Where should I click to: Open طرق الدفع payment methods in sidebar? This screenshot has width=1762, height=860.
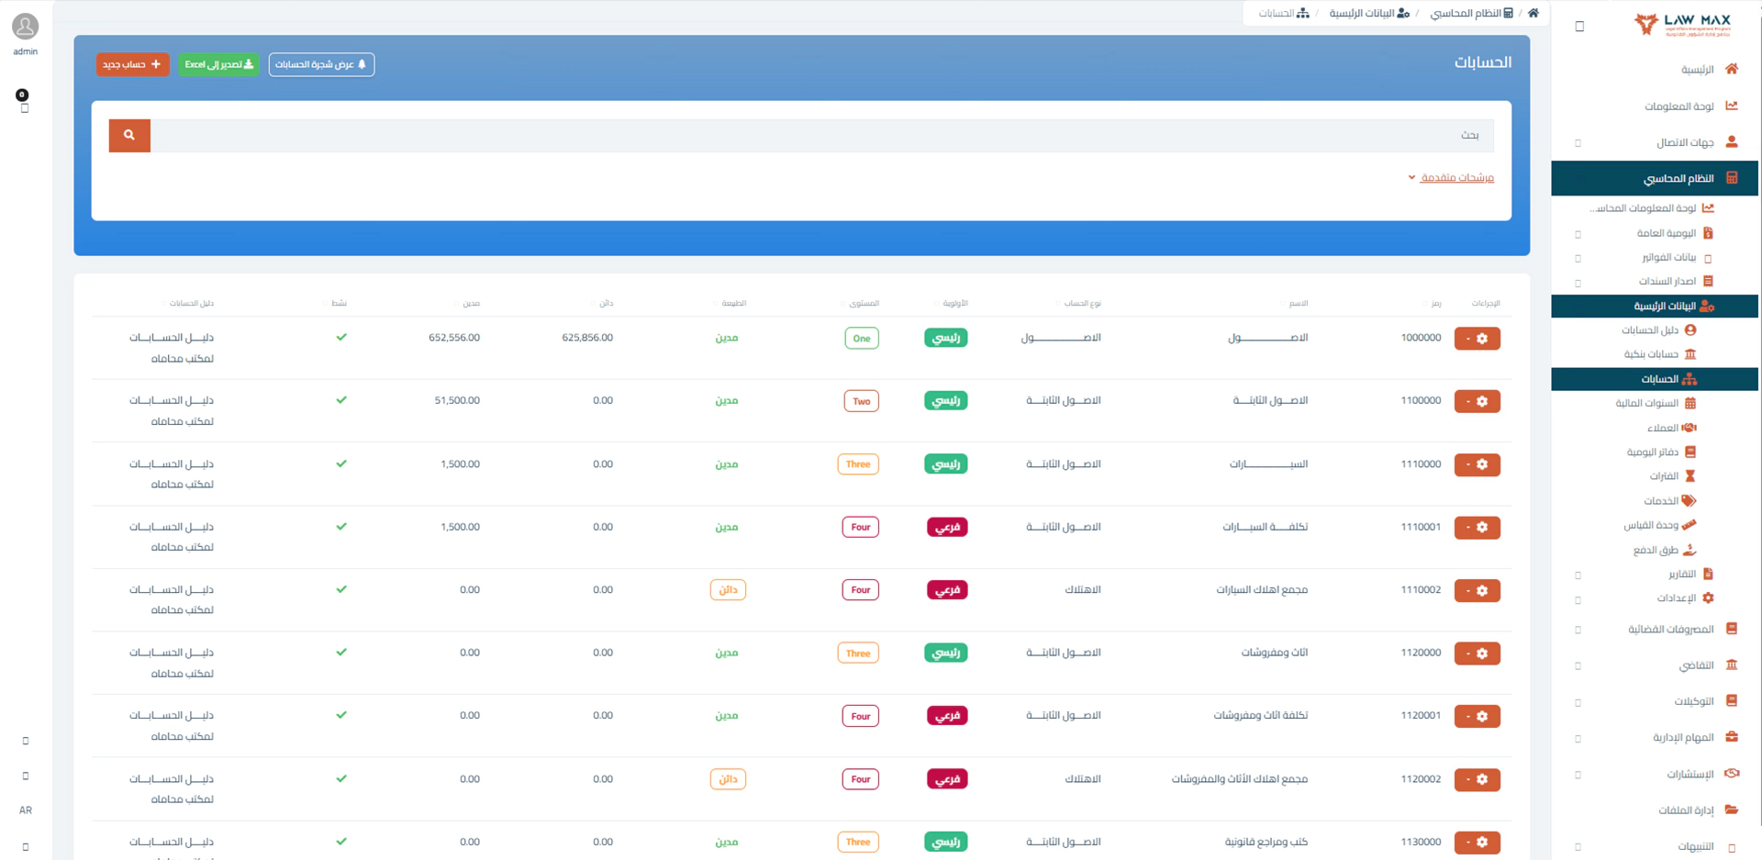coord(1663,550)
